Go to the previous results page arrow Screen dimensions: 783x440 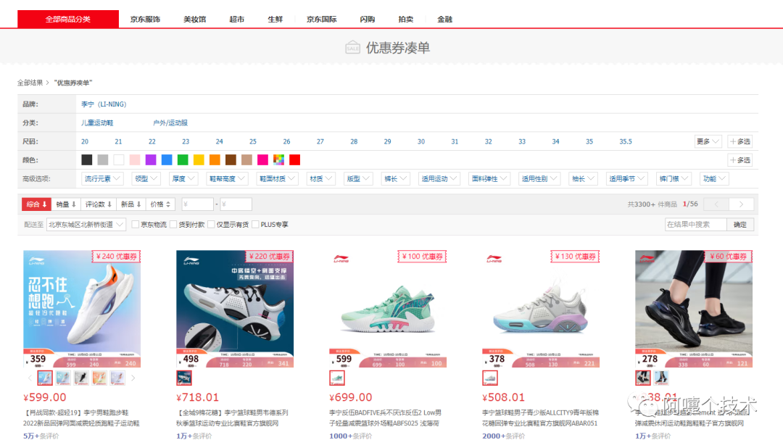pyautogui.click(x=716, y=204)
